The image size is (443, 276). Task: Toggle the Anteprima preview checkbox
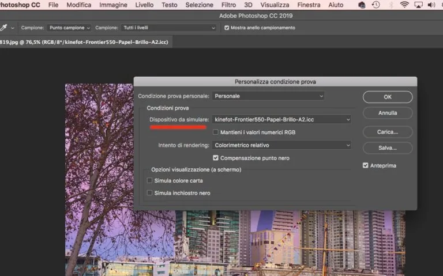point(365,165)
